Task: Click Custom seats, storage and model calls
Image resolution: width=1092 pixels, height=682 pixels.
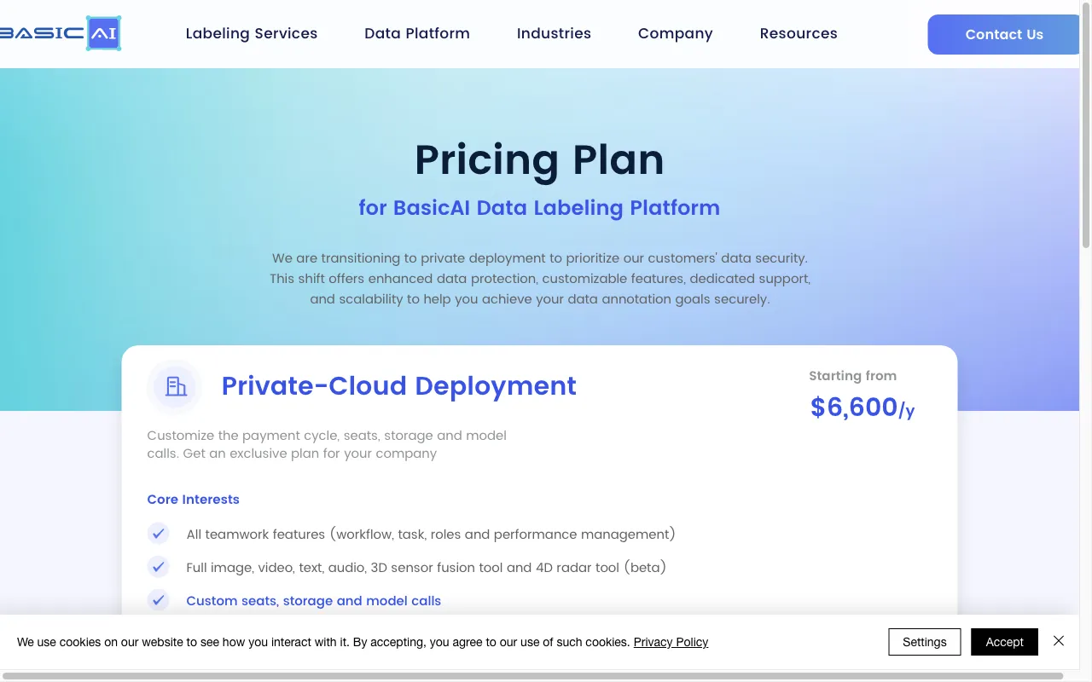Action: (x=313, y=601)
